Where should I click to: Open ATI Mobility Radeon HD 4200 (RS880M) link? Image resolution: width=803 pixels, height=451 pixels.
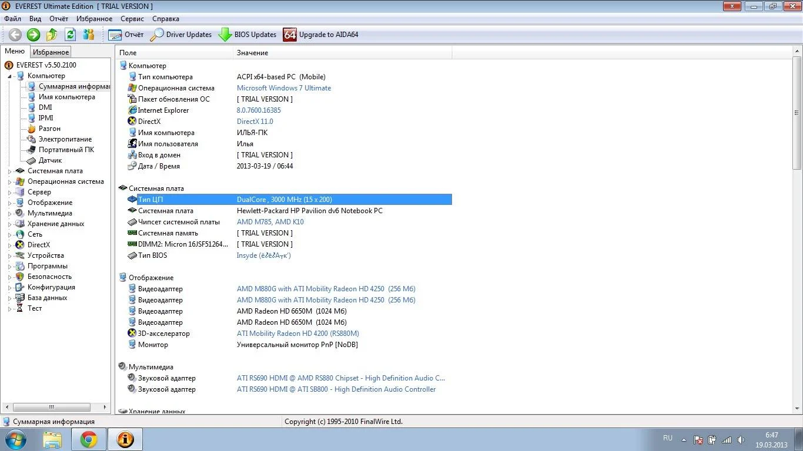point(298,334)
